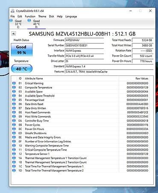The width and height of the screenshot is (158, 193).
Task: Click the Standard field NVM Express 1.4
Action: [x=109, y=66]
